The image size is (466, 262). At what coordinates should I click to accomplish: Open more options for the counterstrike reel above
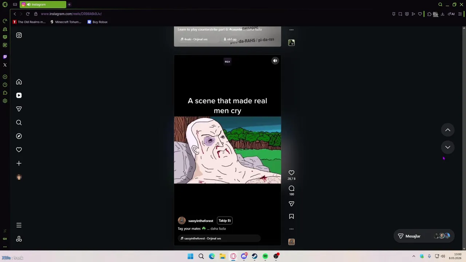[x=291, y=30]
